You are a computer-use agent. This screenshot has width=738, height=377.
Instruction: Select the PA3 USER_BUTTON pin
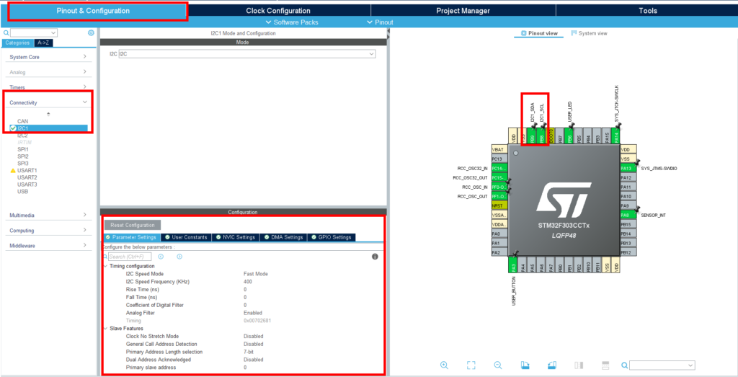[x=513, y=265]
